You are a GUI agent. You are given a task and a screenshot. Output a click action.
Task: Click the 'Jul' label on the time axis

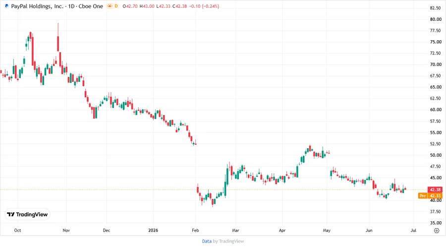413,231
